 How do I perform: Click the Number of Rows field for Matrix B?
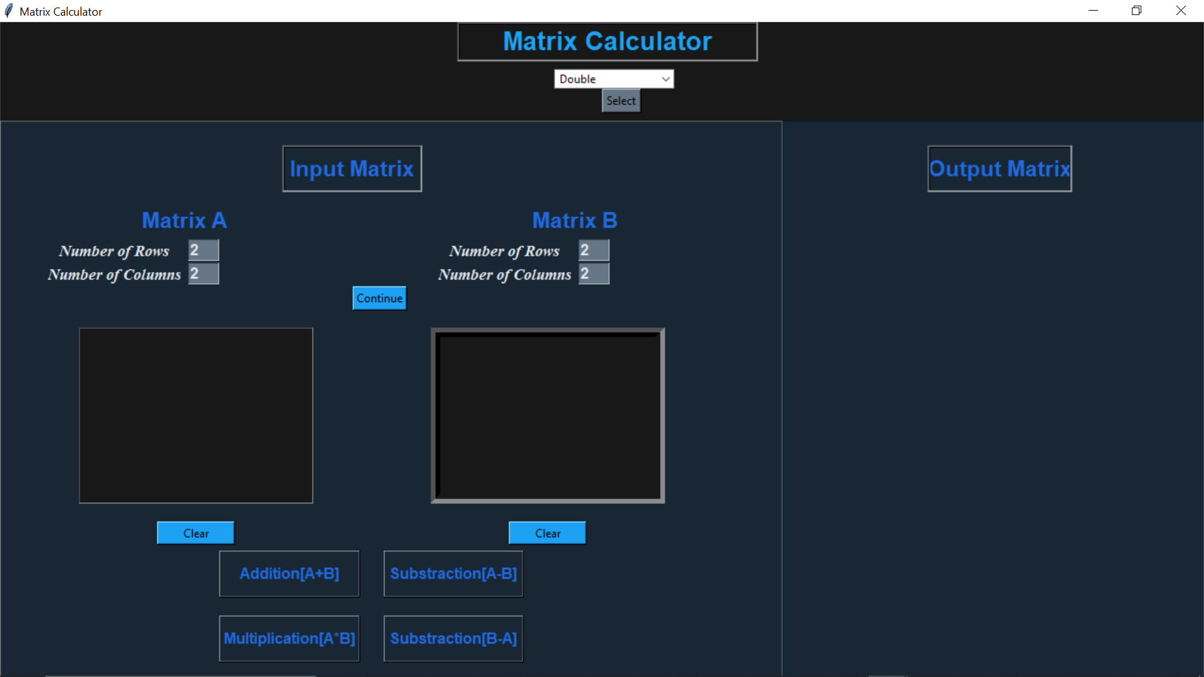click(x=593, y=249)
